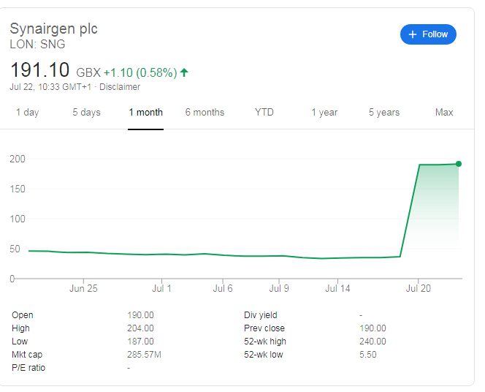The height and width of the screenshot is (392, 485).
Task: Click the Mkt cap value 285.57M
Action: 144,355
